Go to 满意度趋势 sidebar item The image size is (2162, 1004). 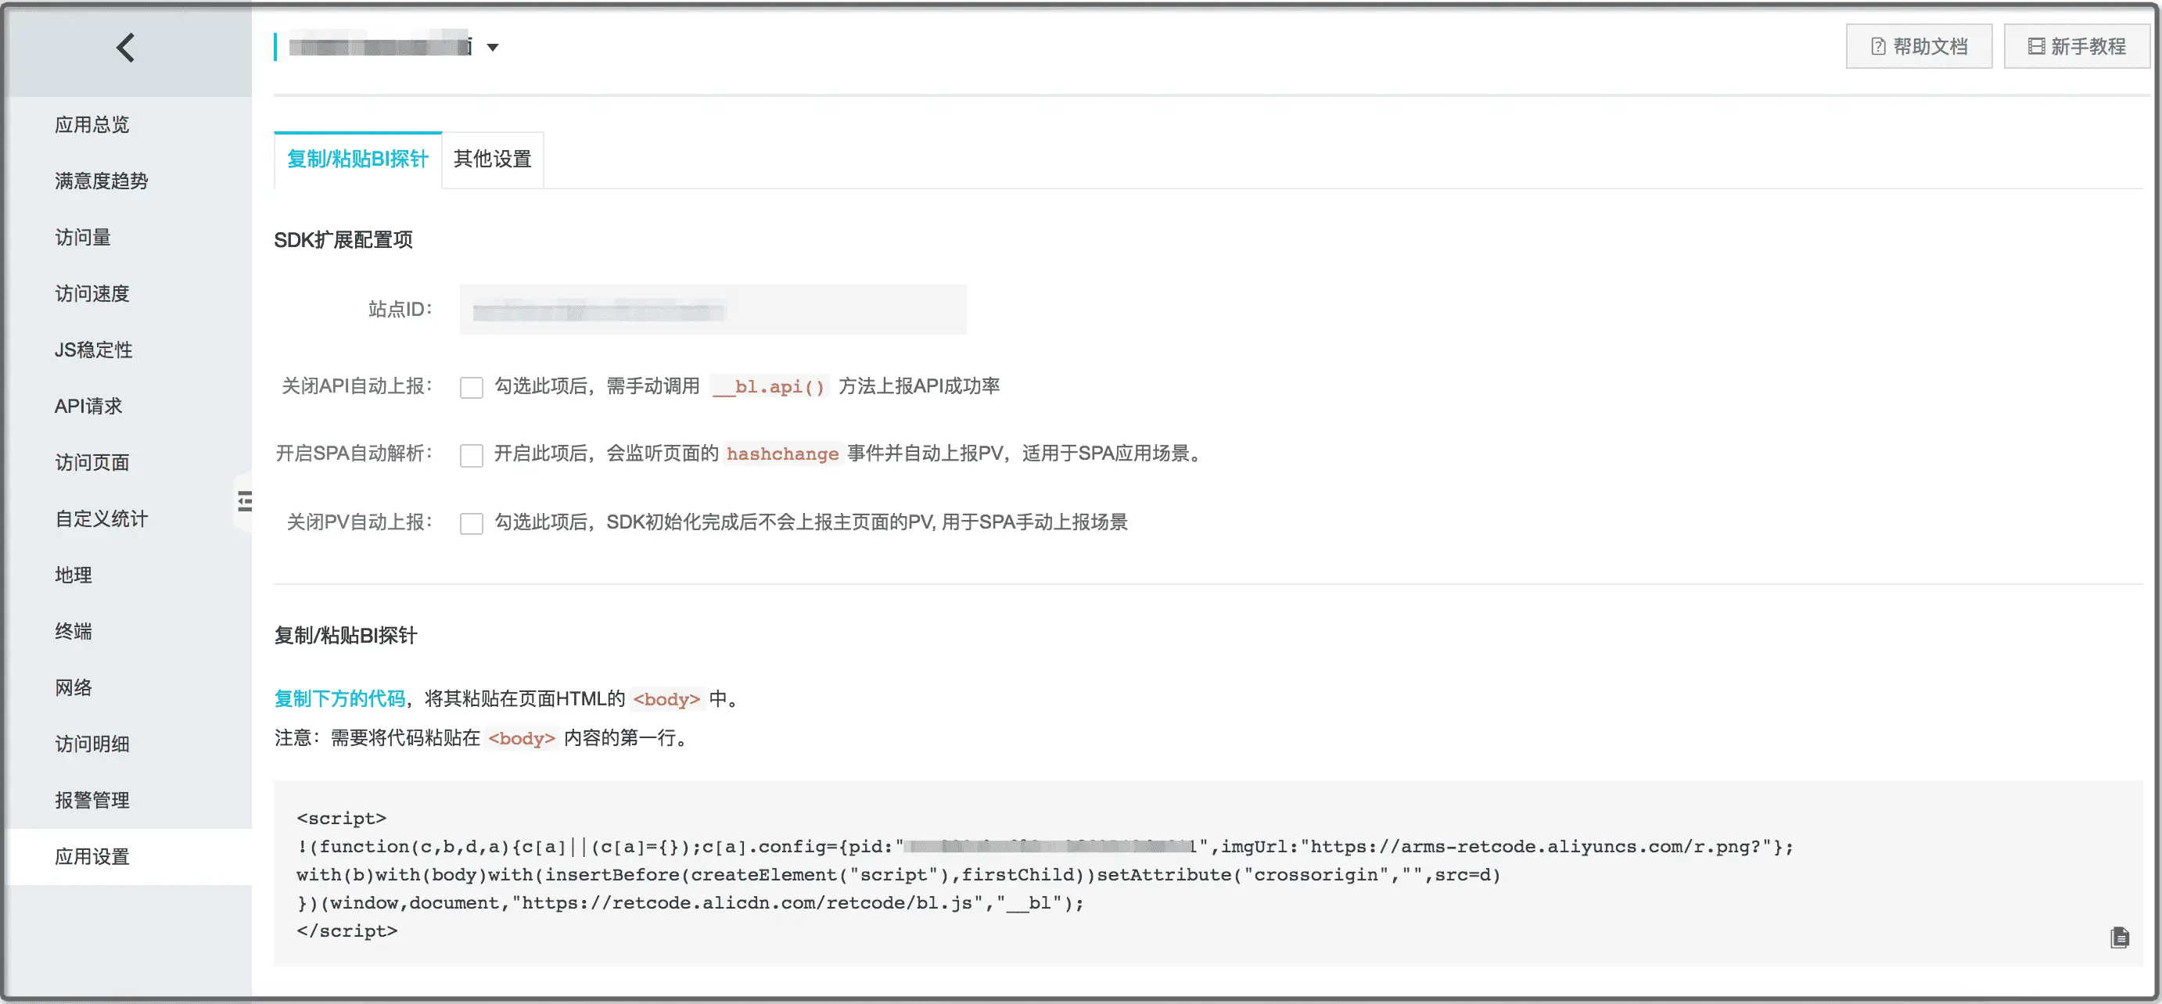point(102,181)
